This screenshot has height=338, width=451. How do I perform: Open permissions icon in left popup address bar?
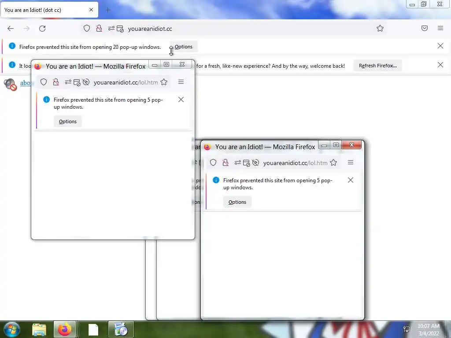tap(68, 82)
